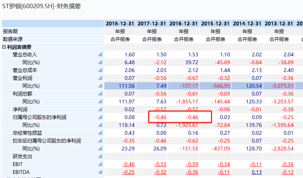Open chart icon for 营业总收入 row
Screen dimensions: 303x178
(100, 54)
